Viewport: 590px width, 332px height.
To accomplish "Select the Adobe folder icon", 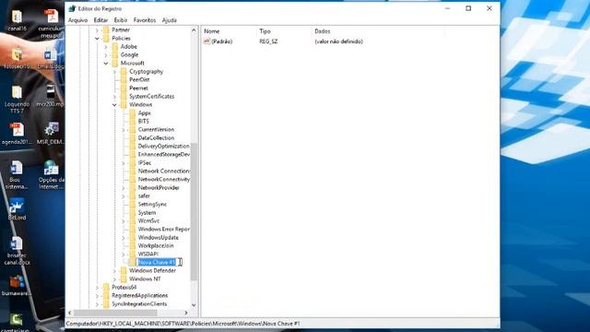I will (x=115, y=47).
